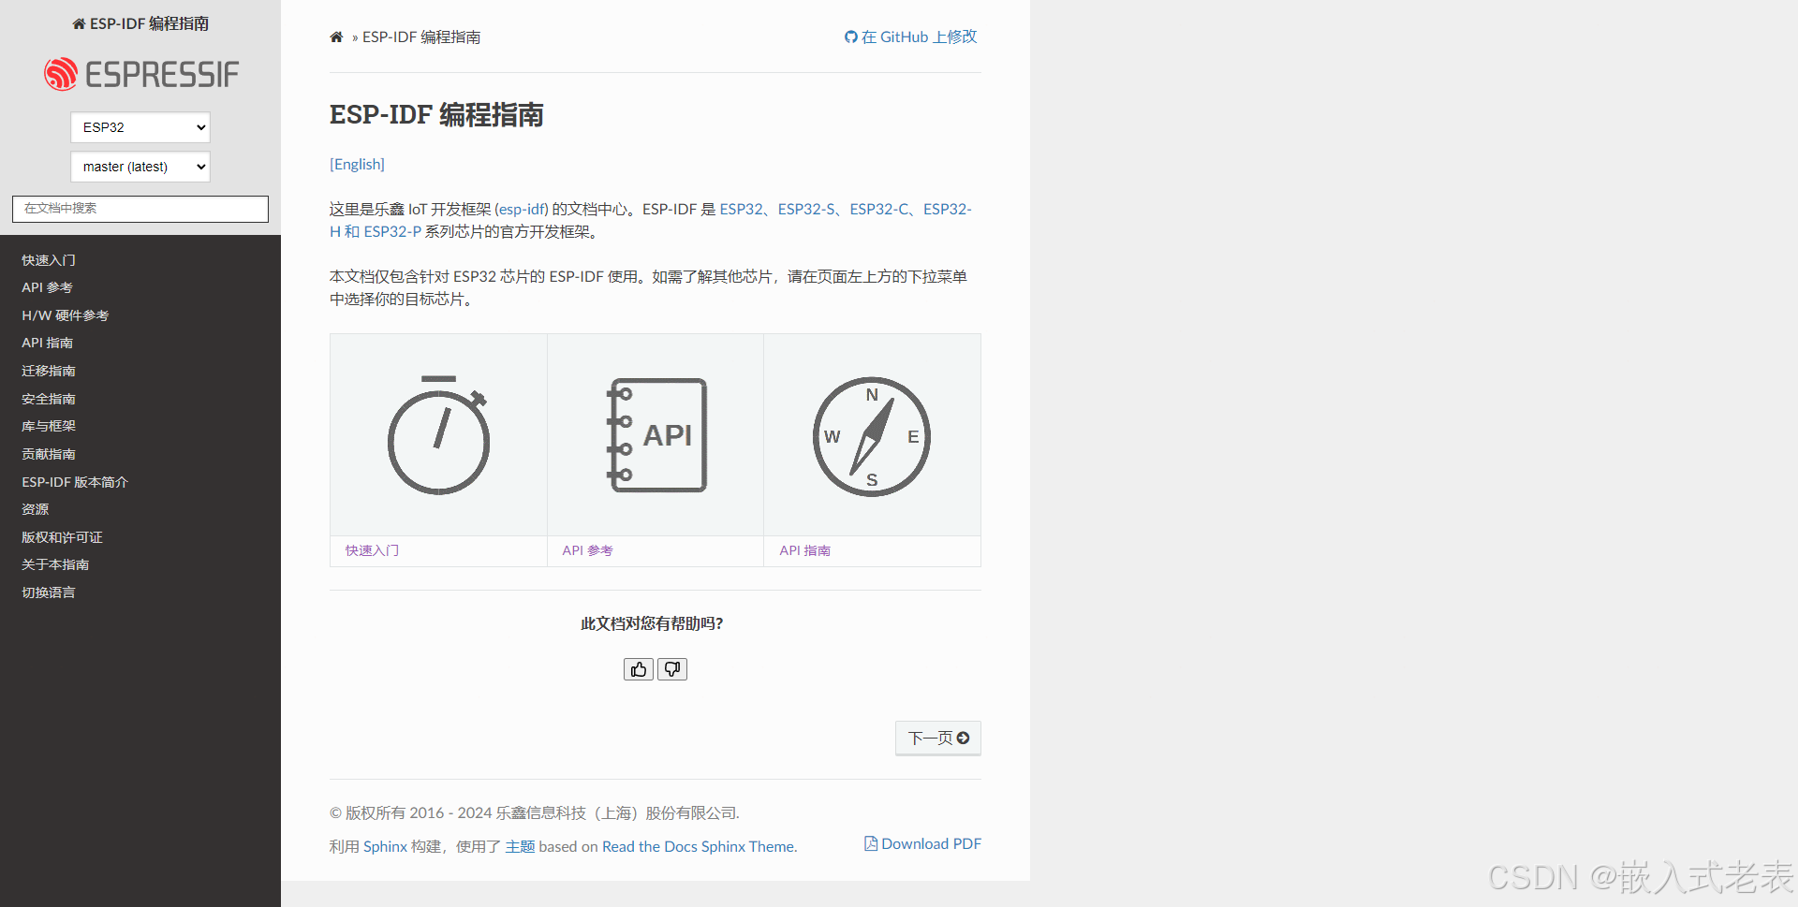Click the thumbs up feedback button

click(639, 669)
